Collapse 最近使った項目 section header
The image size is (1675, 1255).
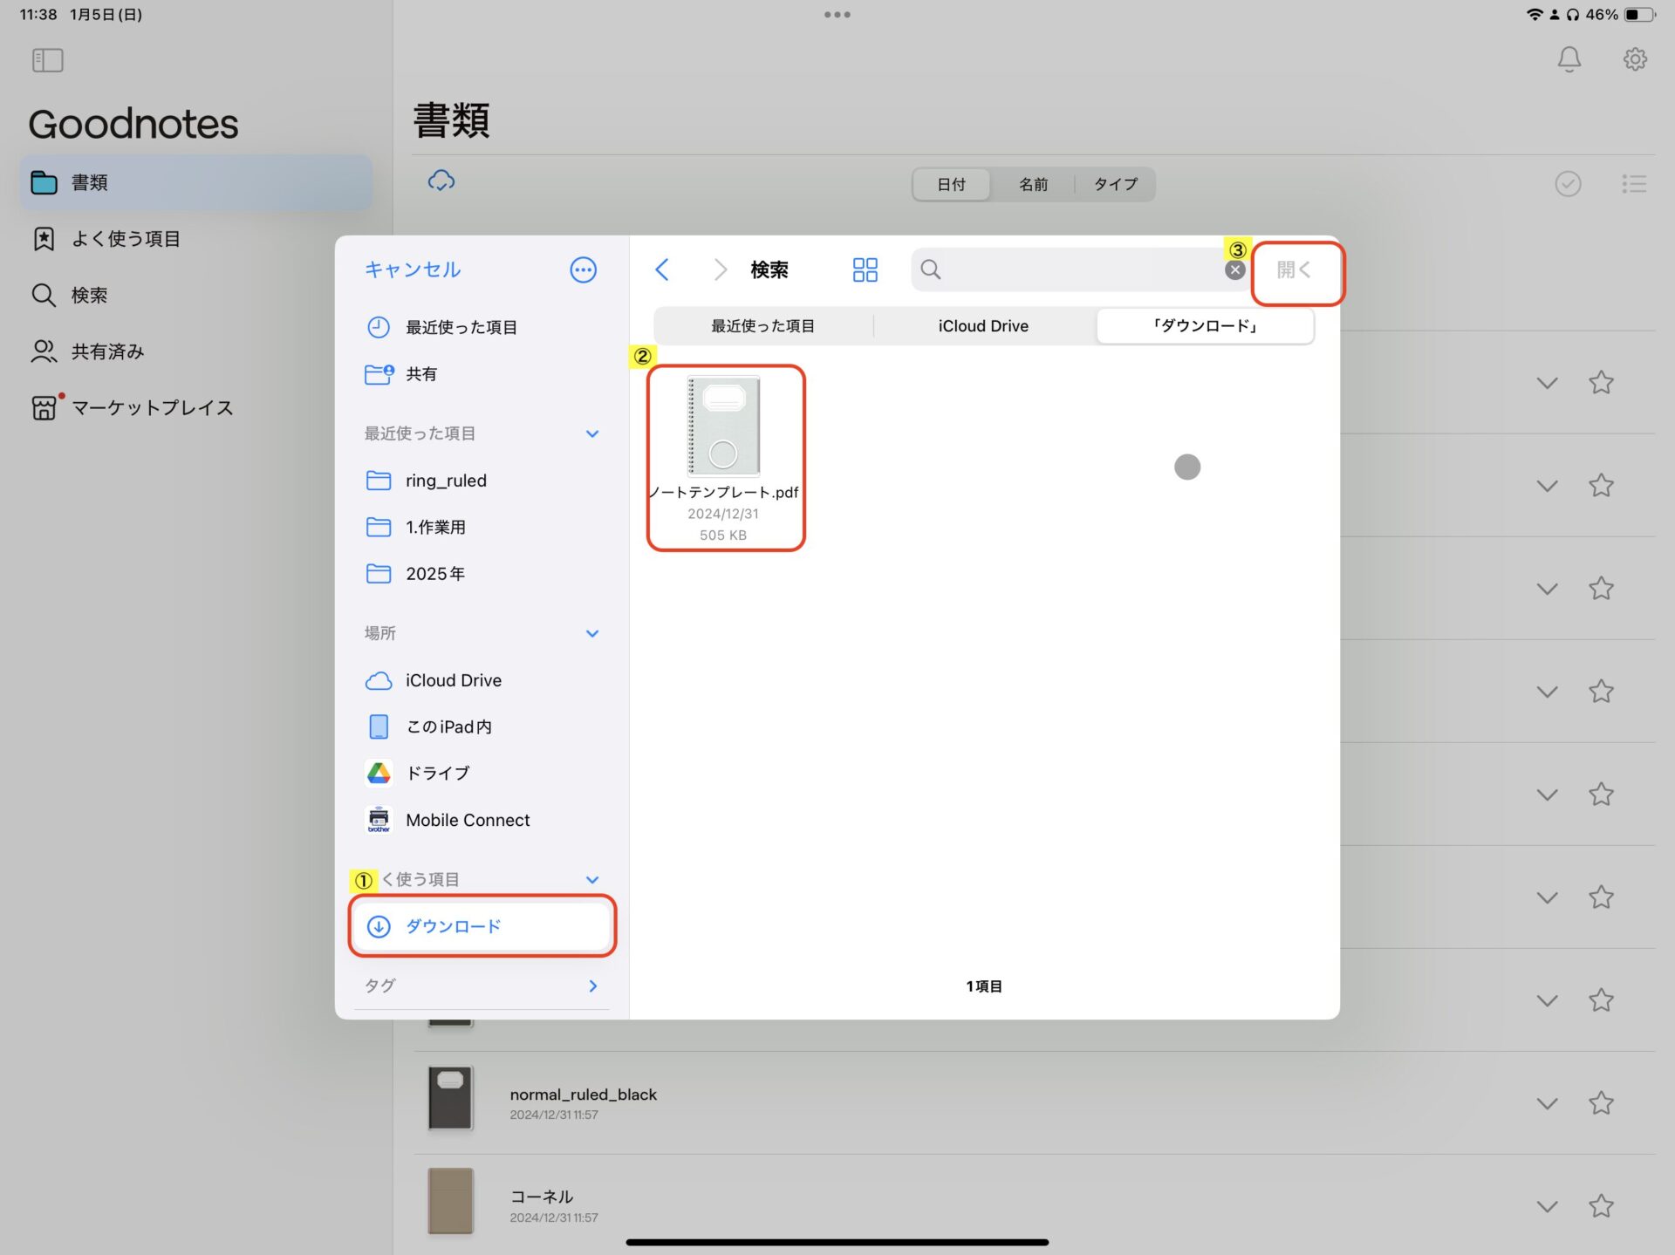(x=592, y=433)
